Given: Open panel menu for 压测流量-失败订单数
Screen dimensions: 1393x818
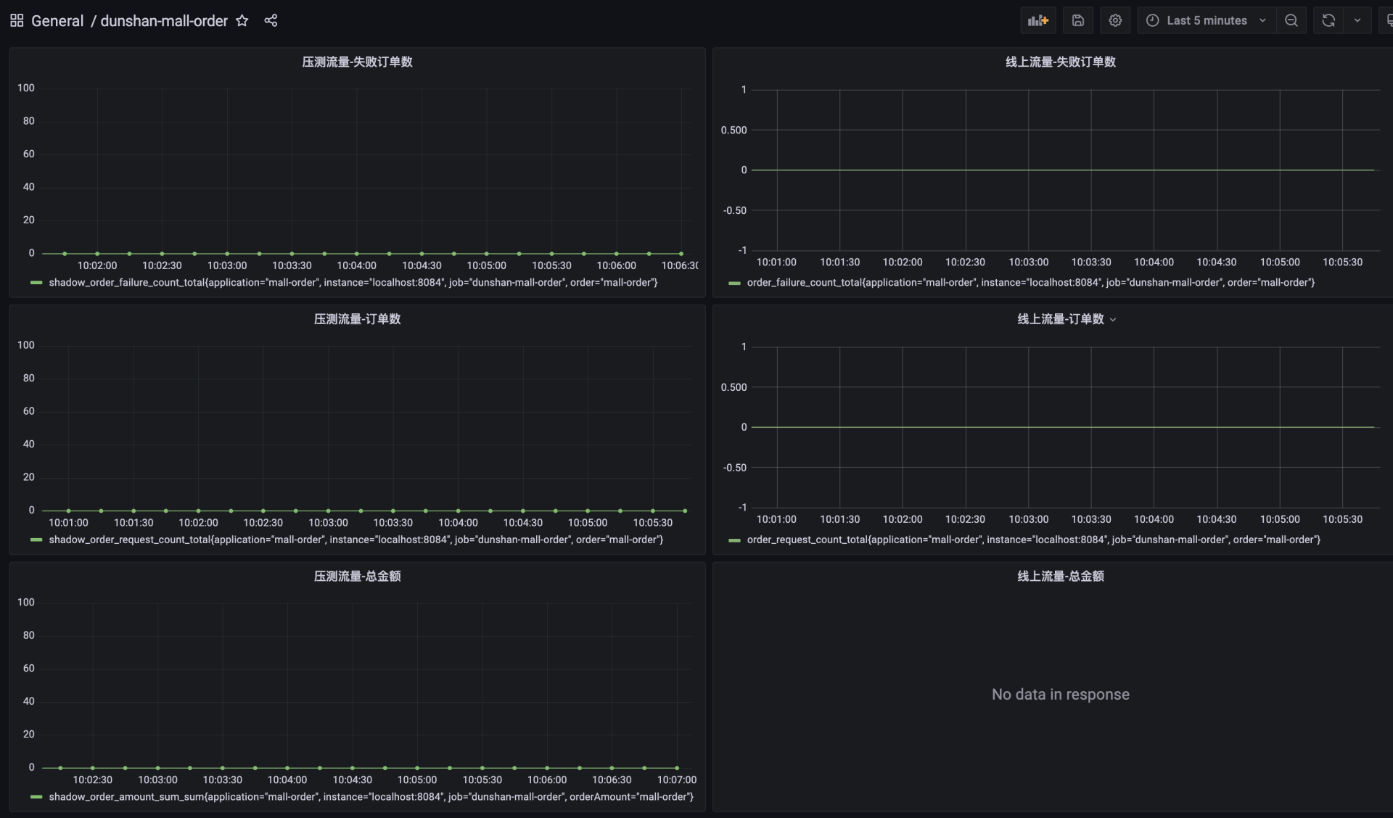Looking at the screenshot, I should coord(357,62).
